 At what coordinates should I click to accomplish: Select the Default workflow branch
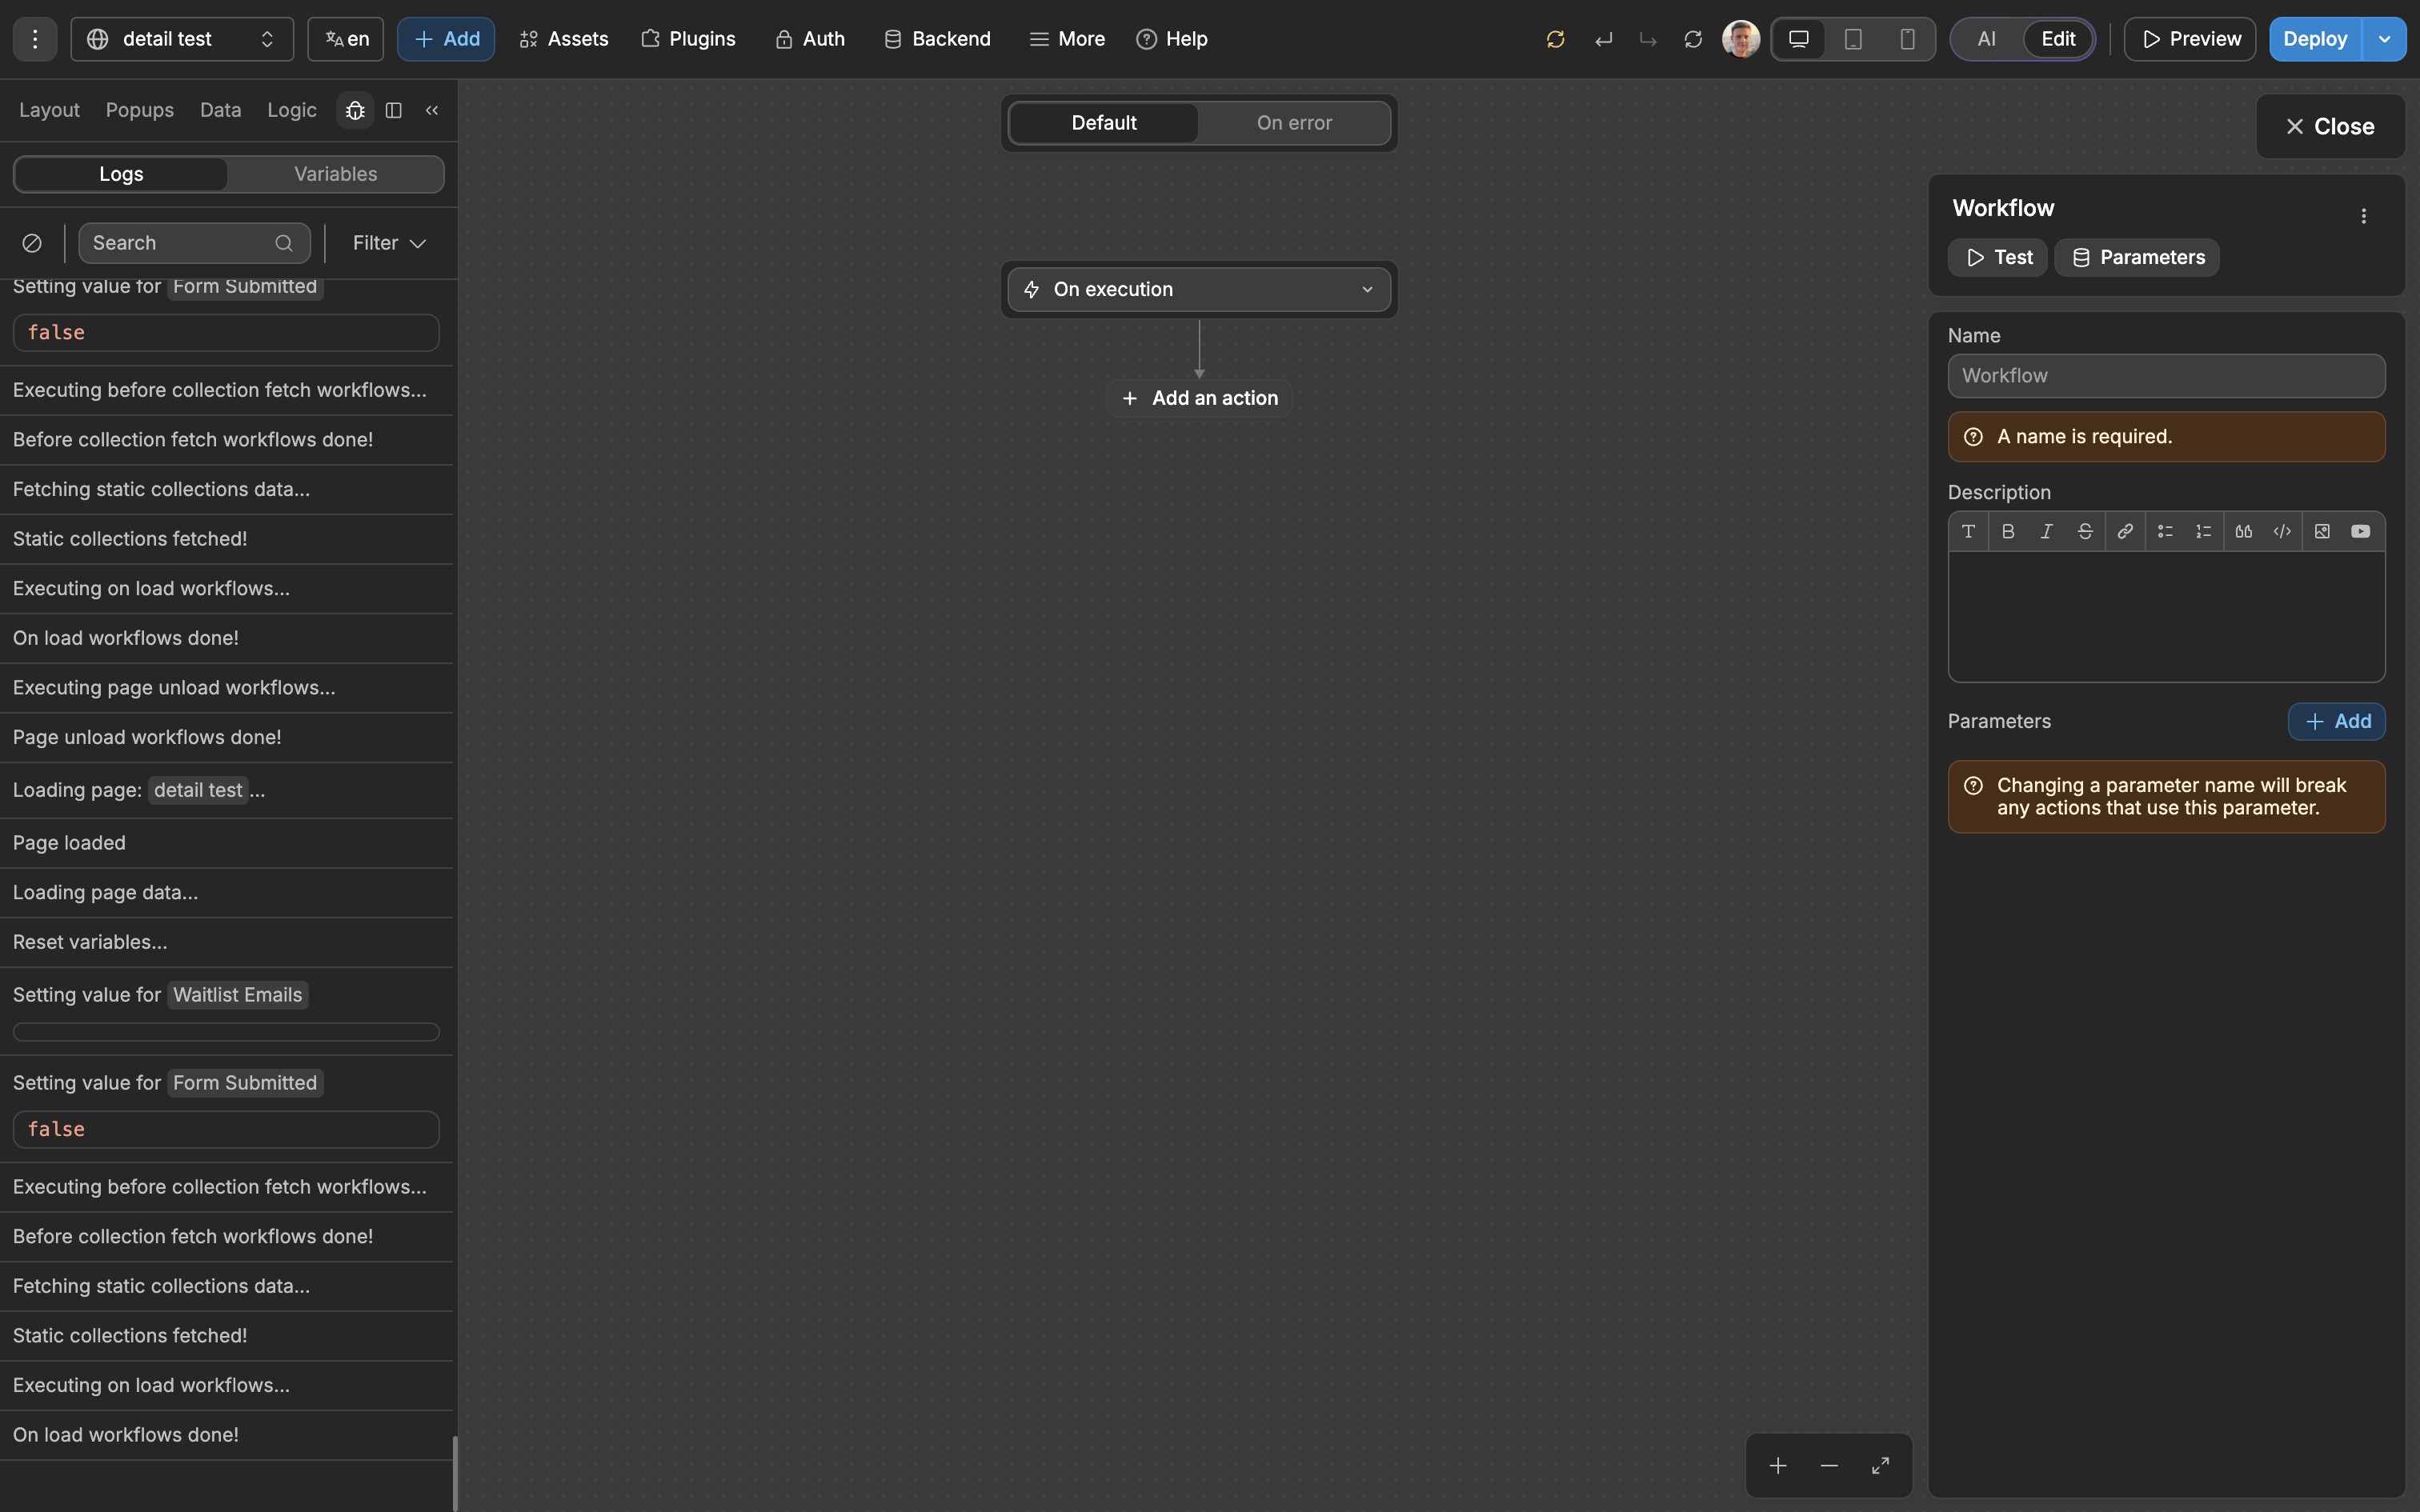point(1104,123)
